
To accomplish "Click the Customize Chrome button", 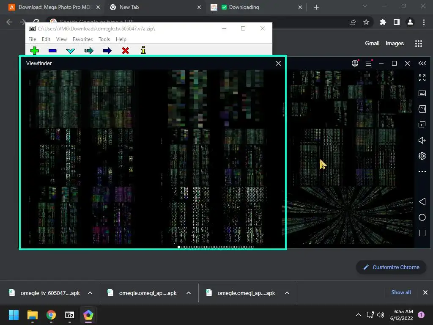I will pos(391,267).
